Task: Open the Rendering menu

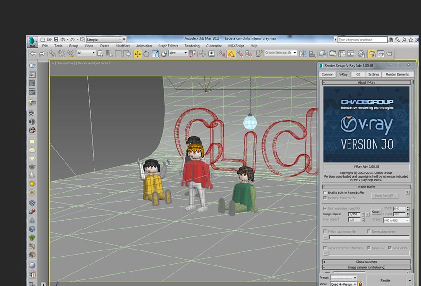Action: tap(192, 46)
